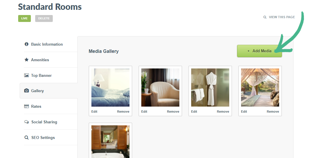Click the green LIVE status button
The height and width of the screenshot is (158, 310).
coord(25,18)
